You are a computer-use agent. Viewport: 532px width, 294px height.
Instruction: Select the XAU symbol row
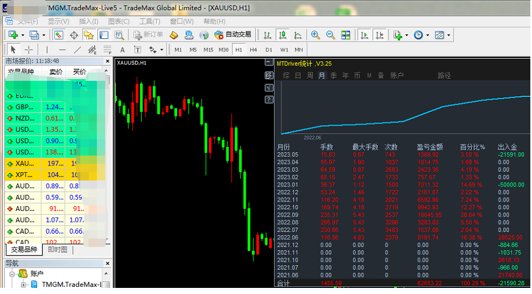click(55, 163)
